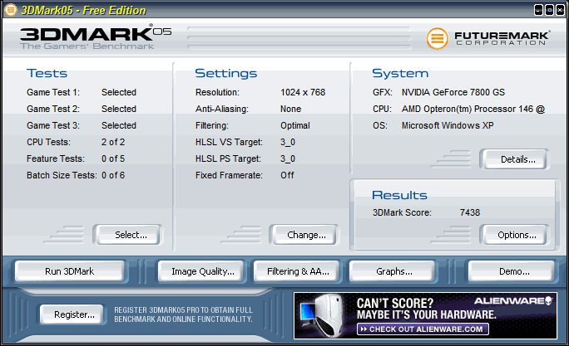This screenshot has height=346, width=569.
Task: Click the 'Microsoft Windows XP' text
Action: coord(447,125)
